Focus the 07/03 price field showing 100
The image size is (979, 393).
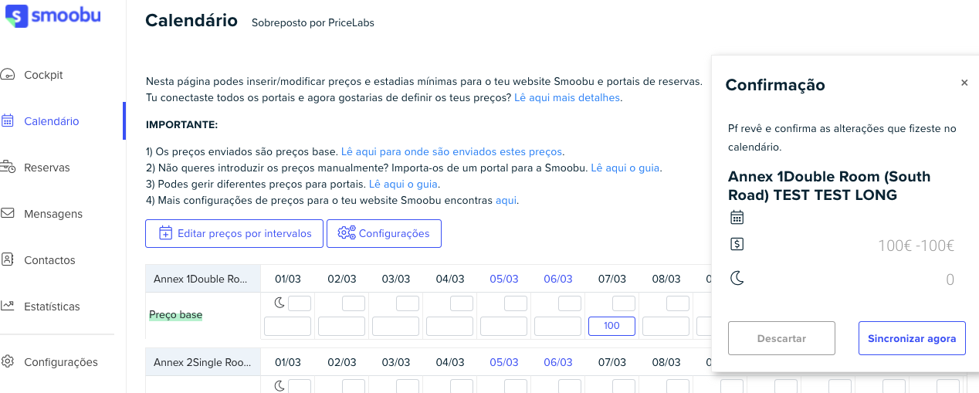[x=611, y=326]
